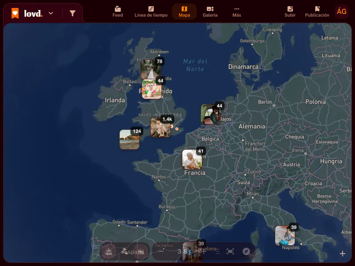Zoom out with the minus button
This screenshot has height=266, width=355.
click(x=161, y=251)
